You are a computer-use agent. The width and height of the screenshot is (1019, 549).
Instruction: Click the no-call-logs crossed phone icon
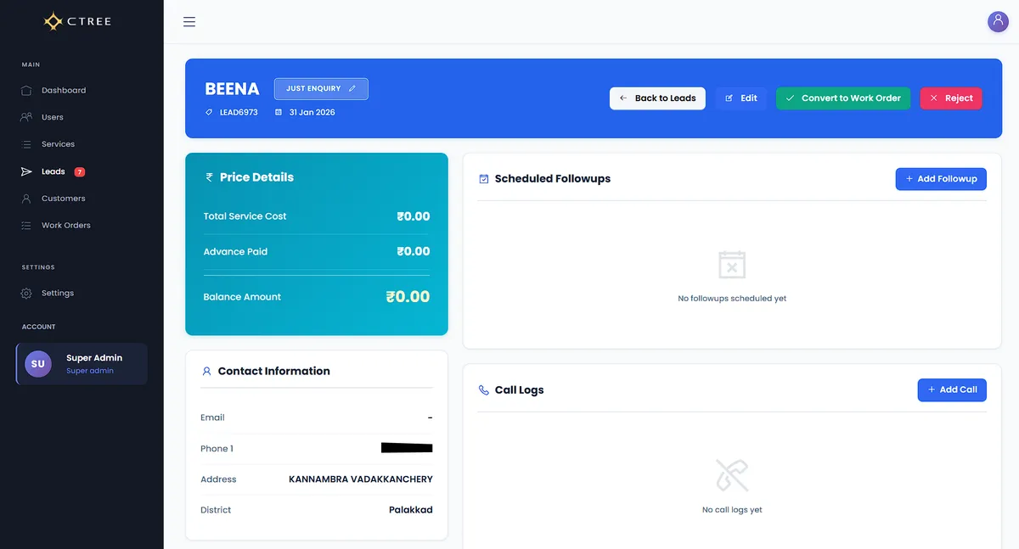point(732,476)
